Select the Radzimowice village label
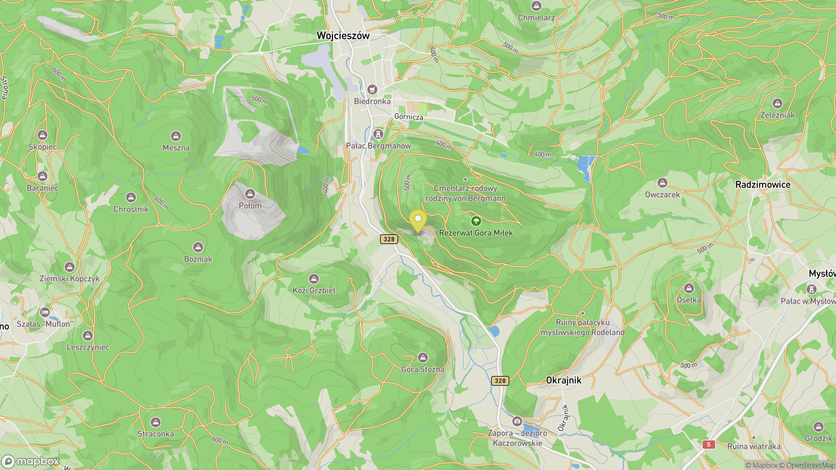Screen dimensions: 836x470 [763, 185]
